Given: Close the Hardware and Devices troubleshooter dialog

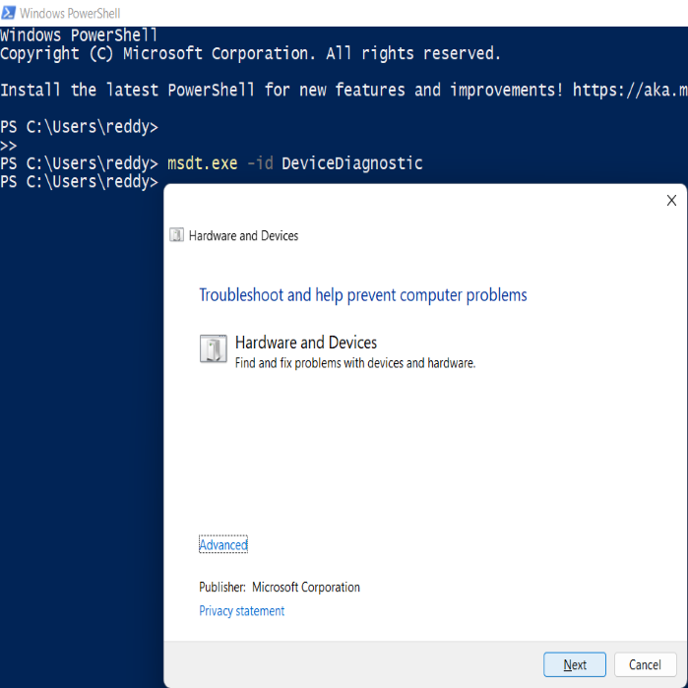Looking at the screenshot, I should click(671, 201).
